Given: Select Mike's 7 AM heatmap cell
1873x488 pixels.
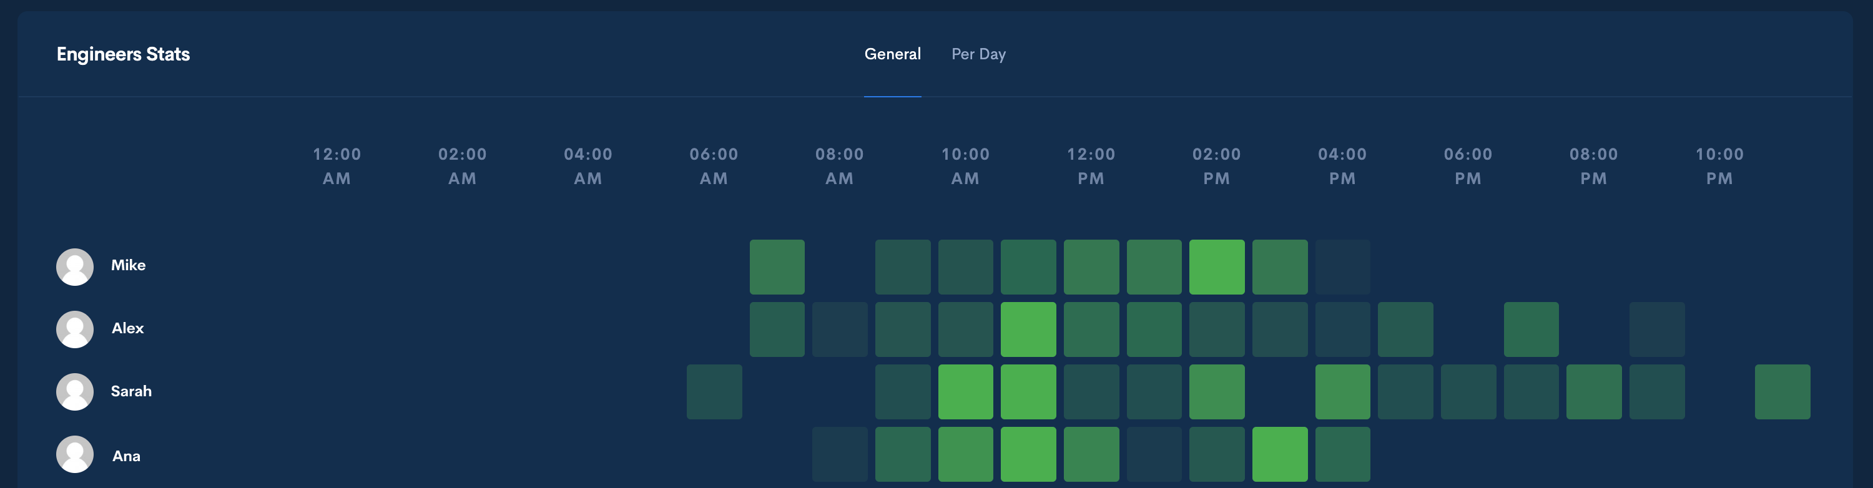Looking at the screenshot, I should 777,267.
